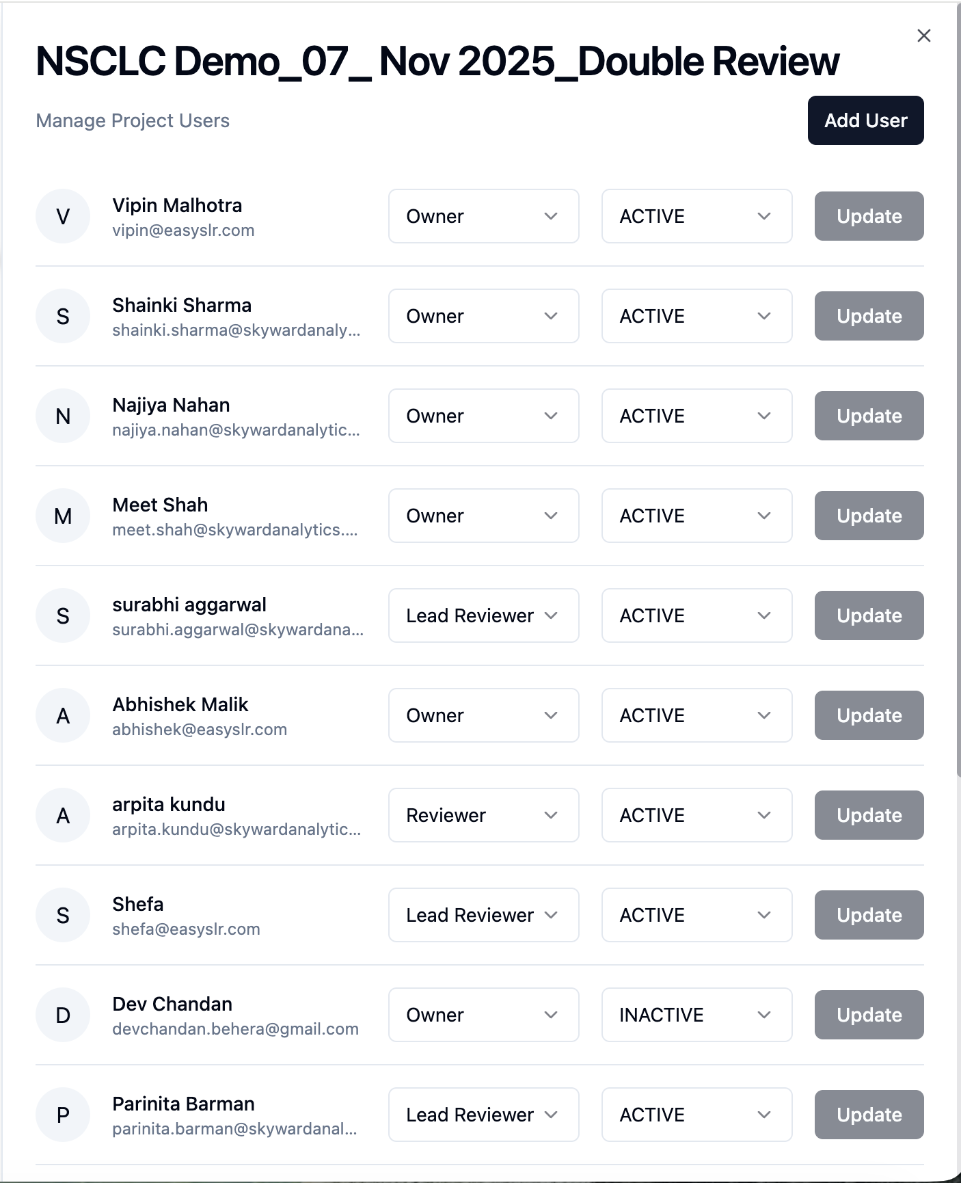Click Meet Shah's M avatar icon
This screenshot has height=1183, width=961.
[x=63, y=516]
